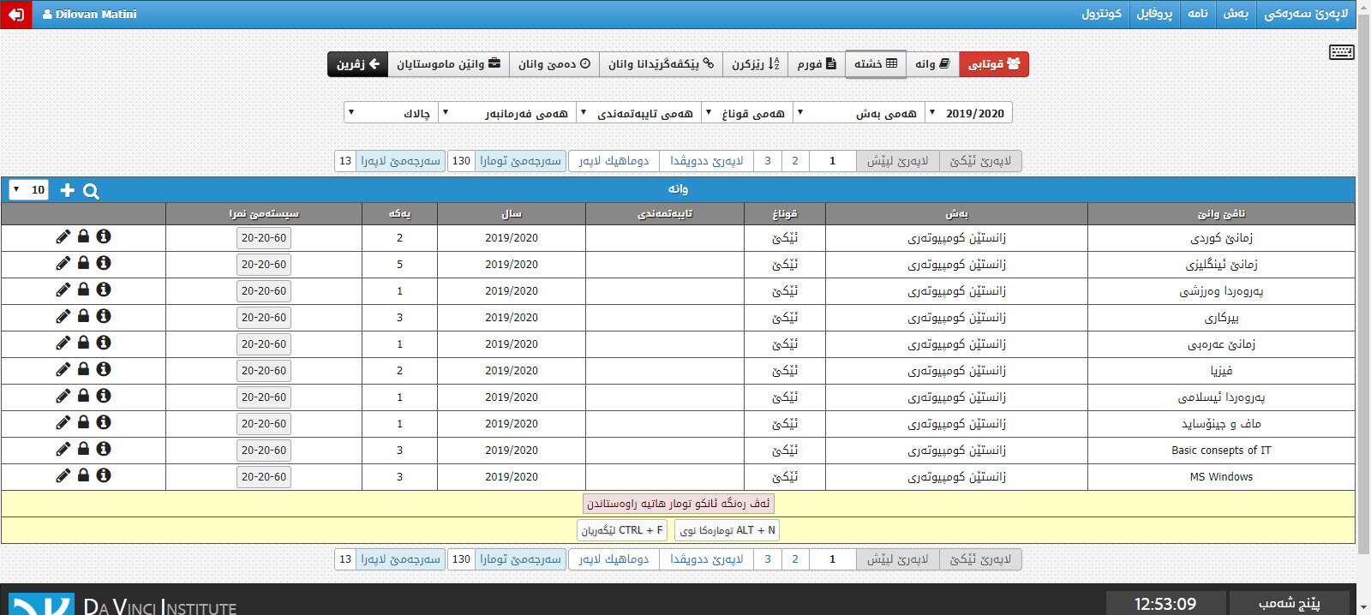This screenshot has width=1371, height=615.
Task: Click the magnifier search icon in table header
Action: click(x=91, y=191)
